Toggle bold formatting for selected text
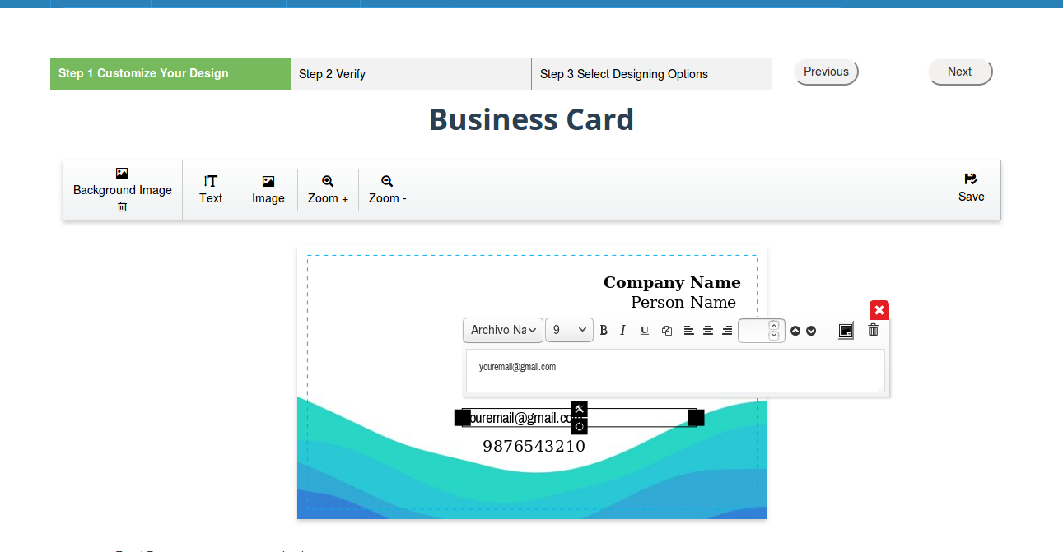 (x=604, y=330)
